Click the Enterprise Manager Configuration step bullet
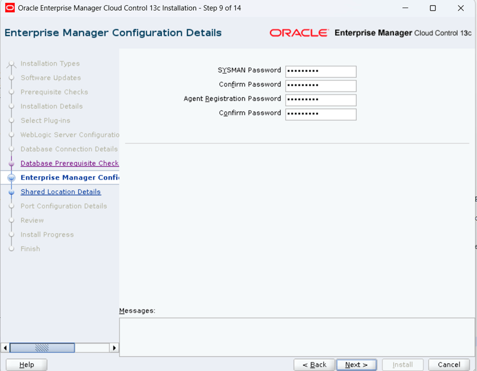The image size is (477, 371). [x=12, y=178]
